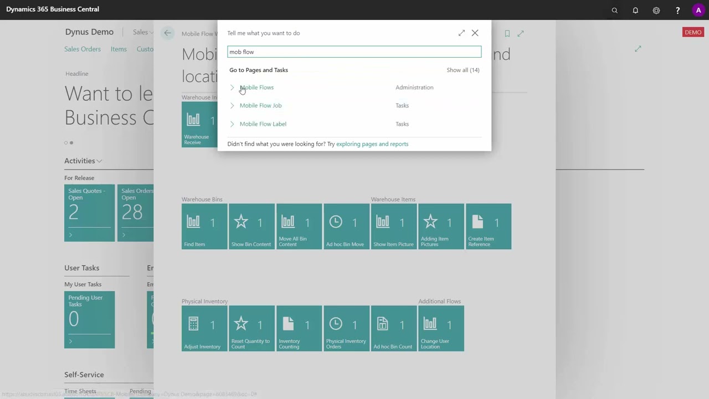Select the second headline carousel dot

pyautogui.click(x=71, y=143)
